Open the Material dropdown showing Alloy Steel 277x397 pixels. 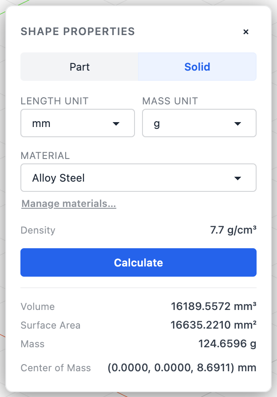pyautogui.click(x=138, y=178)
